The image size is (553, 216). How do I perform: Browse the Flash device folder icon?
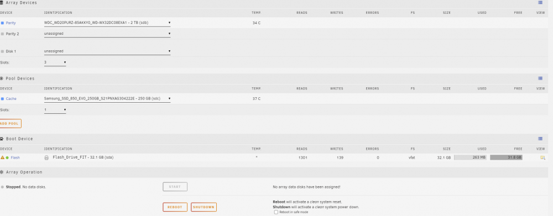pyautogui.click(x=542, y=157)
